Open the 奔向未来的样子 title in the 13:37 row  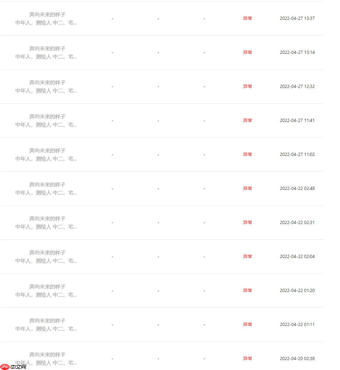click(x=47, y=14)
